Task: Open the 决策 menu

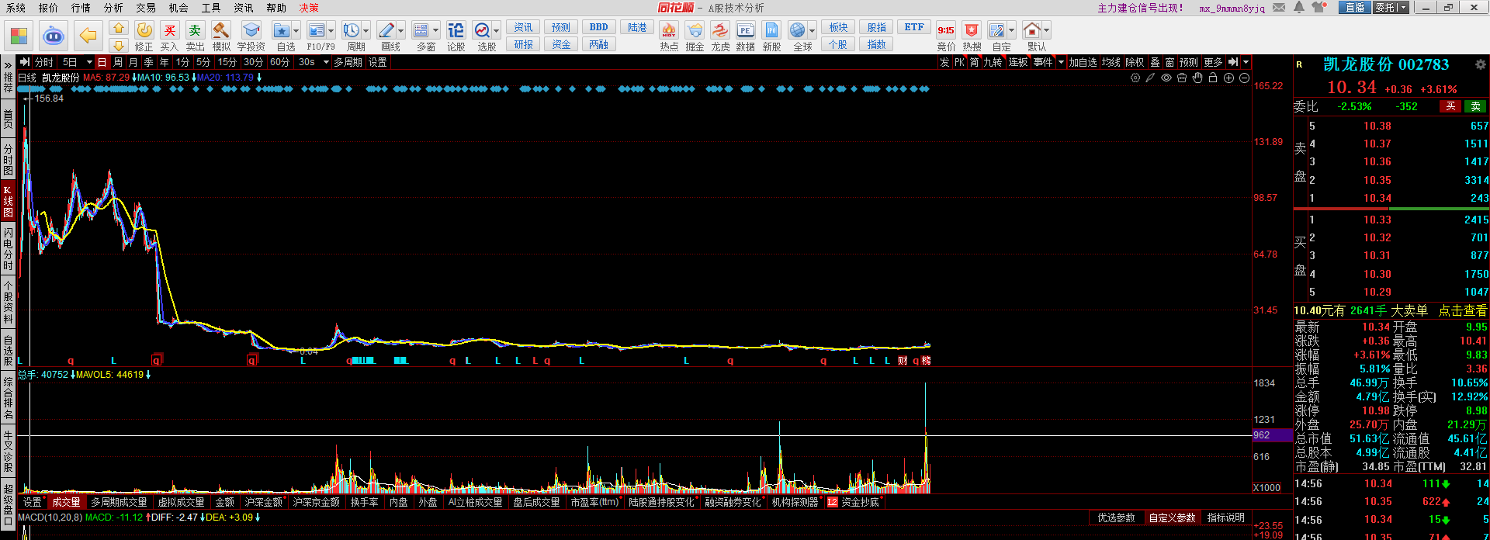Action: [x=309, y=8]
